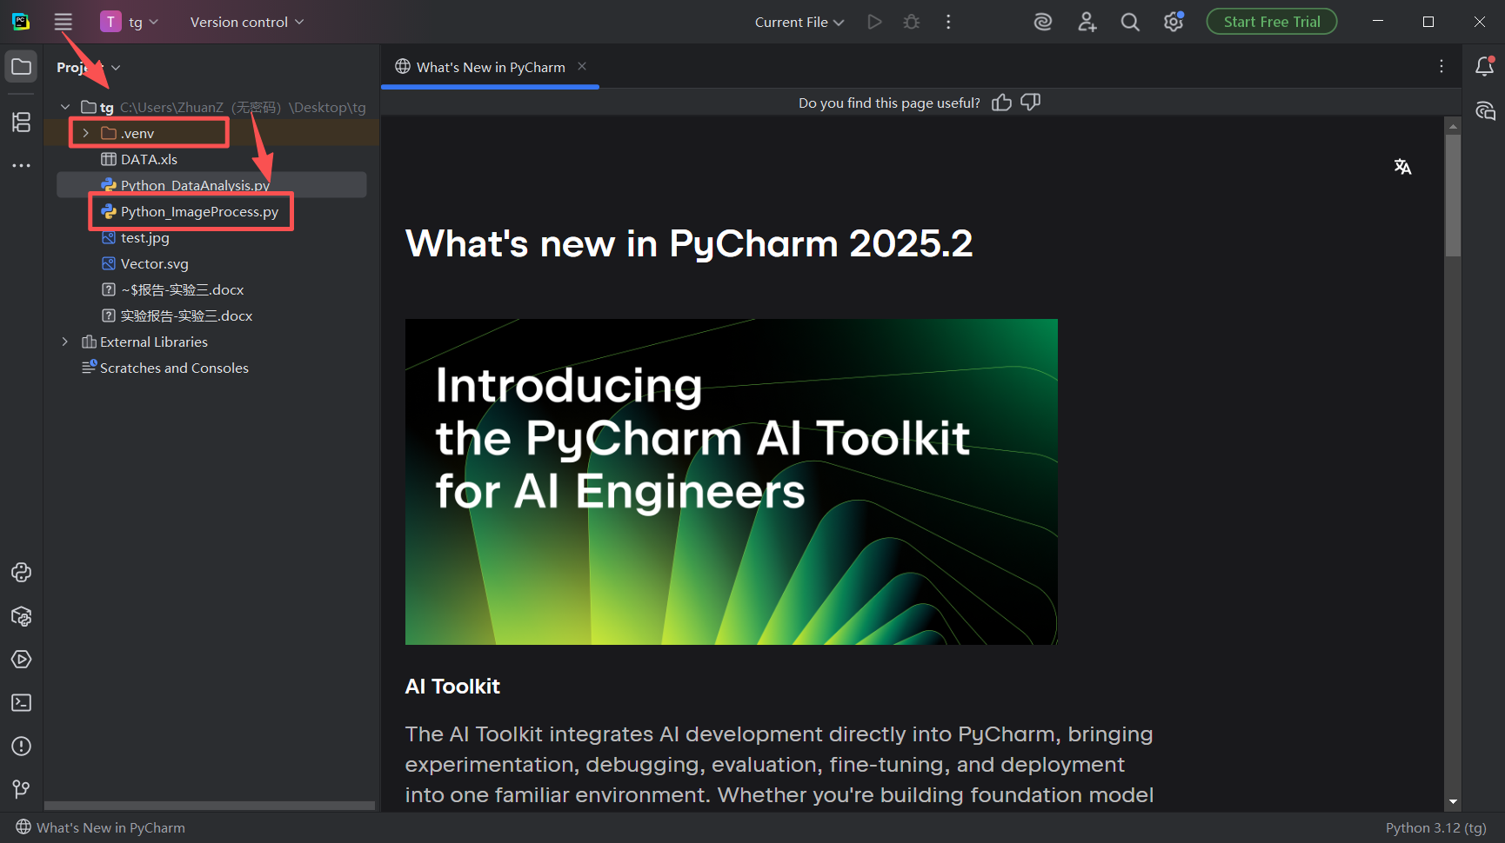1505x843 pixels.
Task: Open the Project tool window folder icon
Action: tap(21, 67)
